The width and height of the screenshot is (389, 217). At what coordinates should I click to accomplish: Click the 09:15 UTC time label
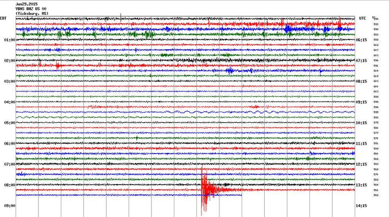[361, 102]
